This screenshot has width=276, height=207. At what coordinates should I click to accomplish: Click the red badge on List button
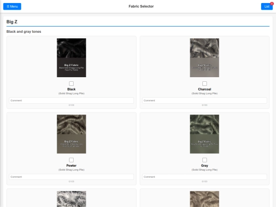[x=272, y=4]
